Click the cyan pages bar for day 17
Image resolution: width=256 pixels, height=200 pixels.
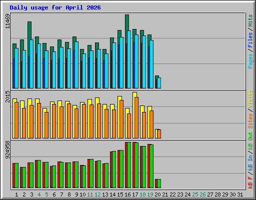coord(136,61)
